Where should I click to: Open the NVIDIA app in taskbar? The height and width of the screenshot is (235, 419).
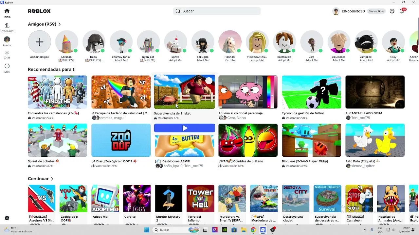coord(224,230)
